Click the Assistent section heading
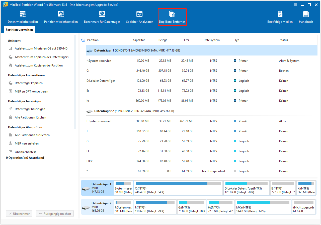Viewport: 321px width, 225px height. (14, 41)
